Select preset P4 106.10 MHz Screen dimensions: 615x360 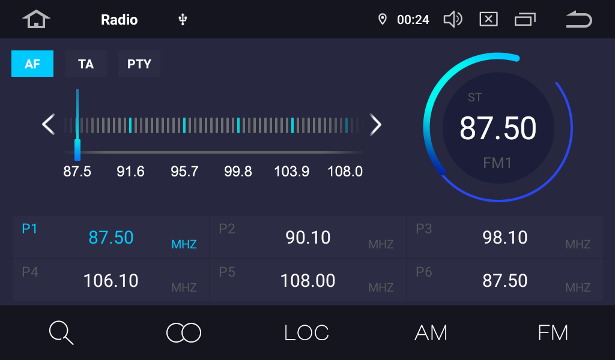[x=111, y=281]
